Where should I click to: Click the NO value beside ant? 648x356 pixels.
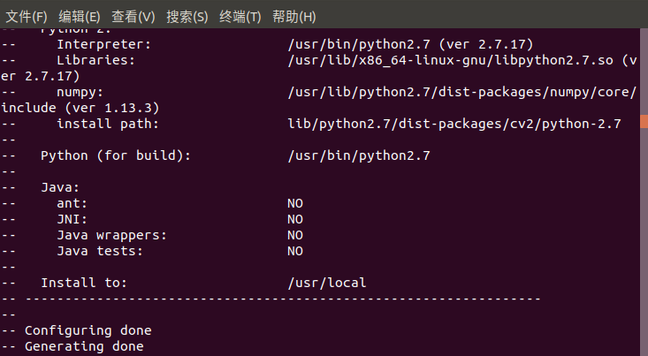click(295, 203)
